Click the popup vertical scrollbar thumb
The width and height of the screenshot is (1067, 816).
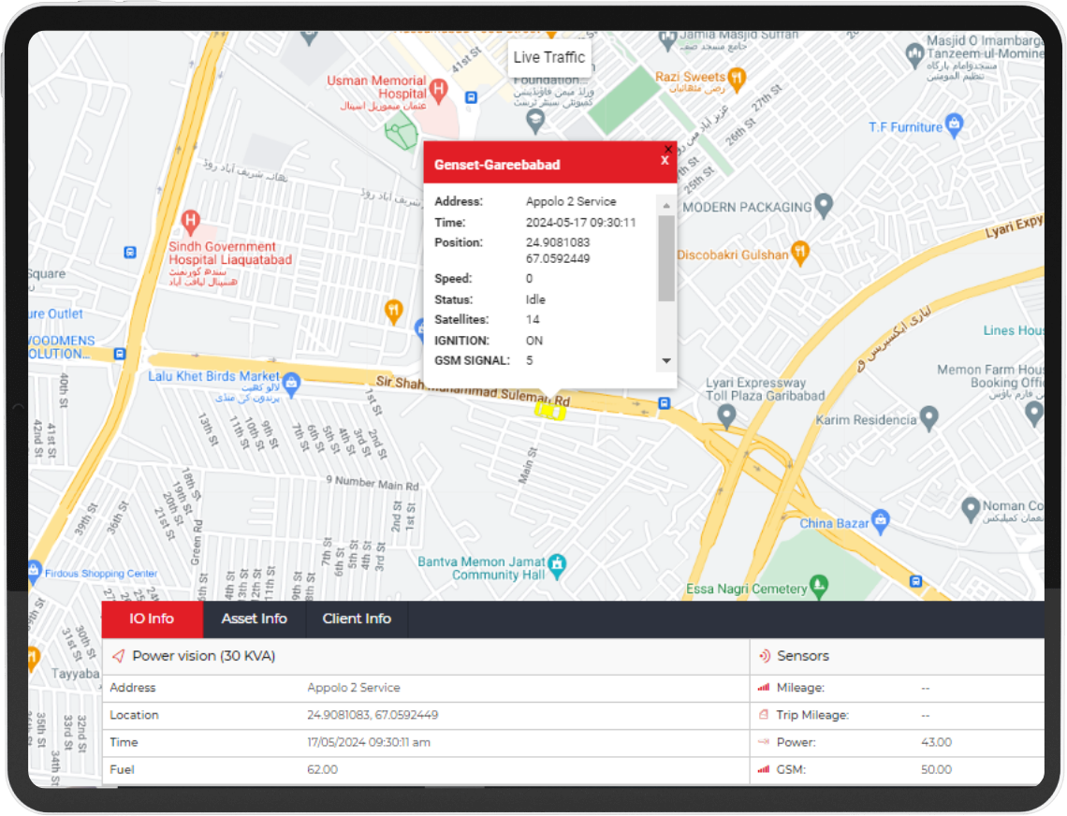click(666, 257)
